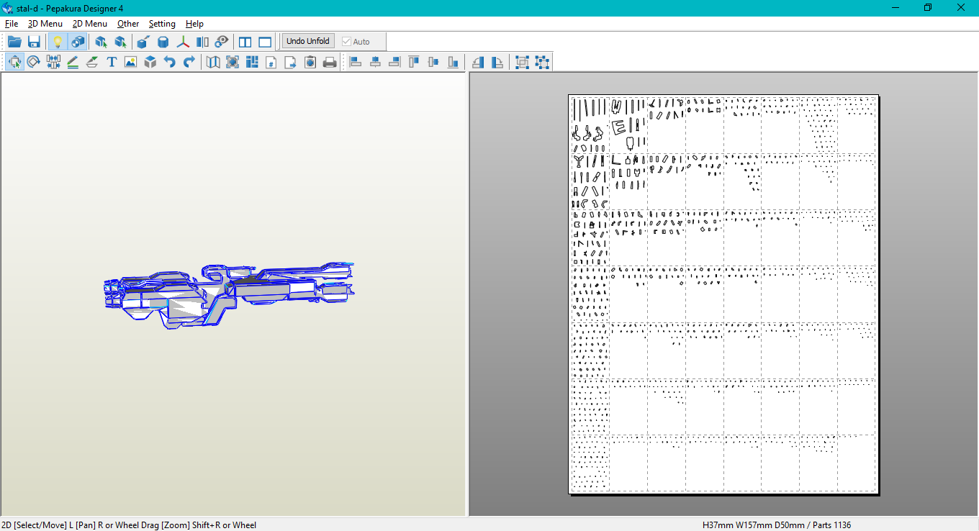The height and width of the screenshot is (531, 979).
Task: Click the blue double-panel flip icon
Action: [202, 42]
